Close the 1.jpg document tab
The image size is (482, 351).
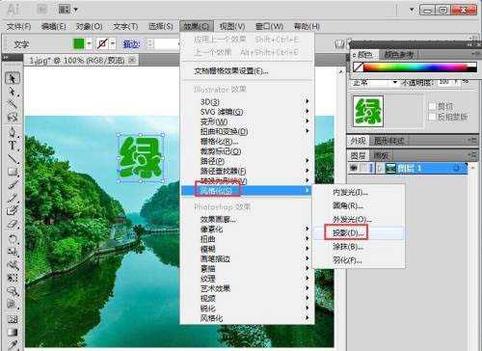[132, 60]
